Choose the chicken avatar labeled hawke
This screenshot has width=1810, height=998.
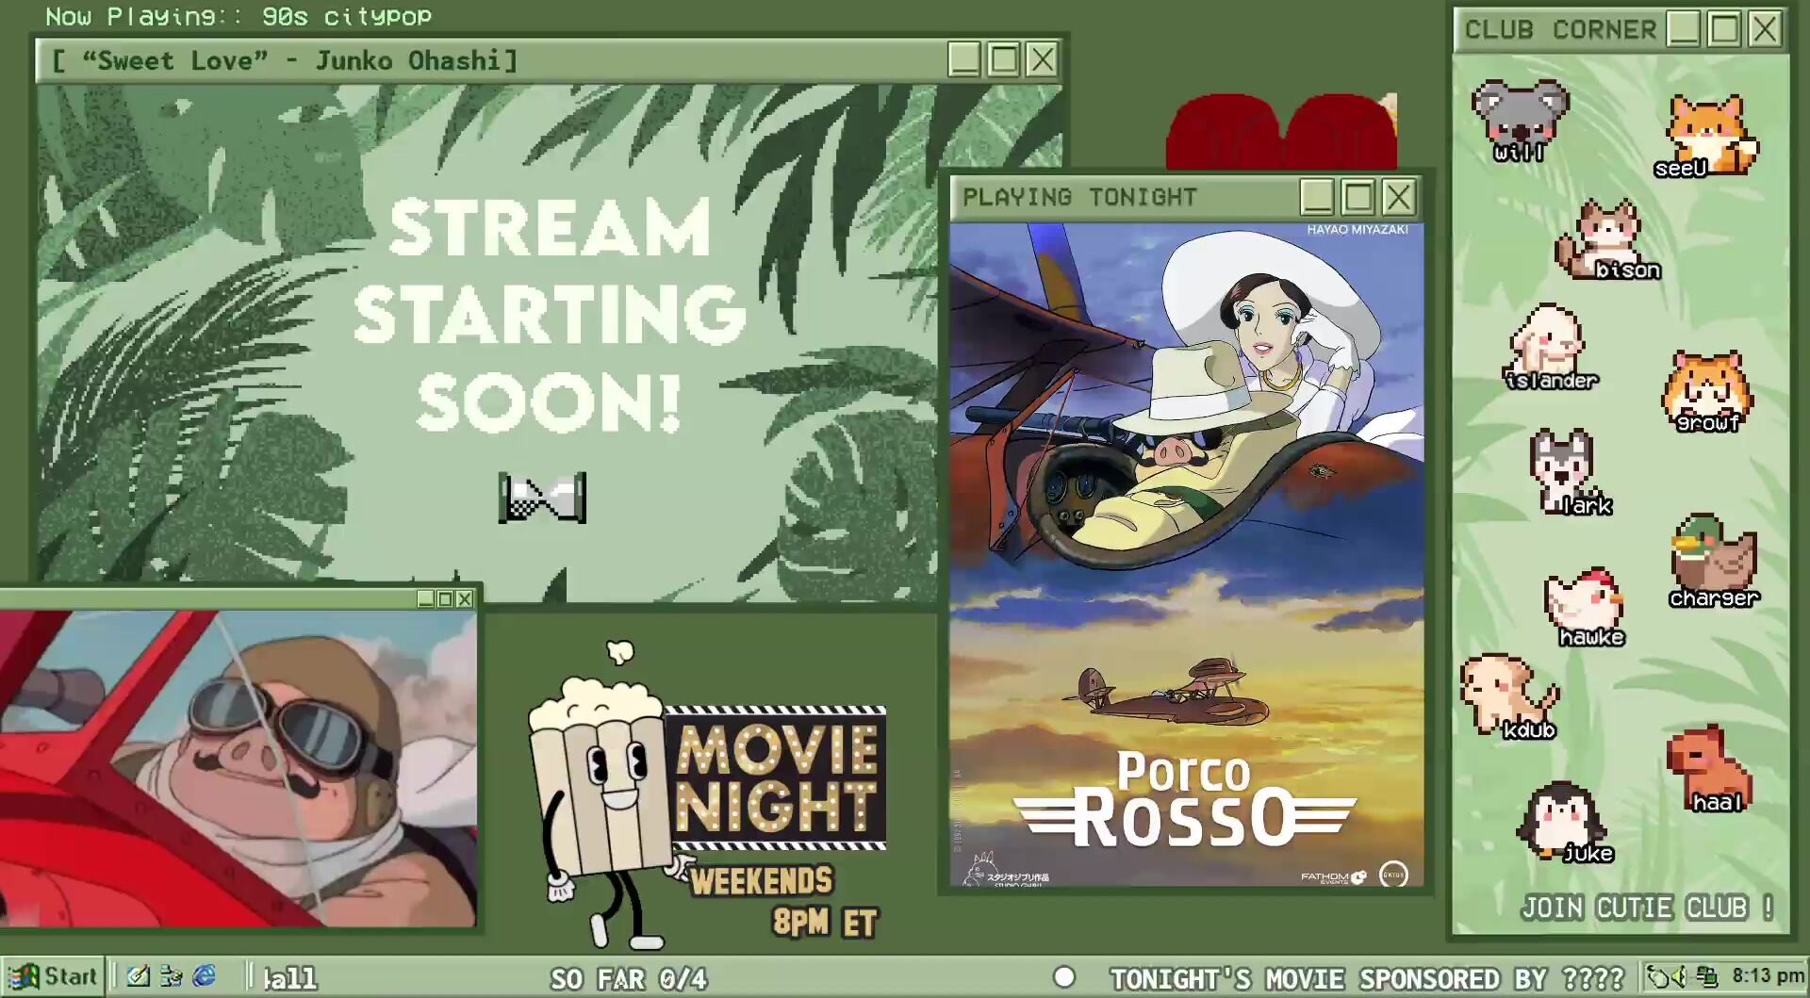click(x=1587, y=607)
